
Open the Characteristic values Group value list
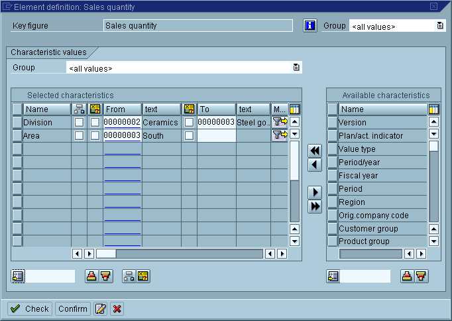point(296,67)
